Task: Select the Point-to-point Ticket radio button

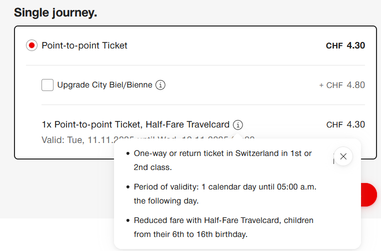Action: [x=31, y=45]
